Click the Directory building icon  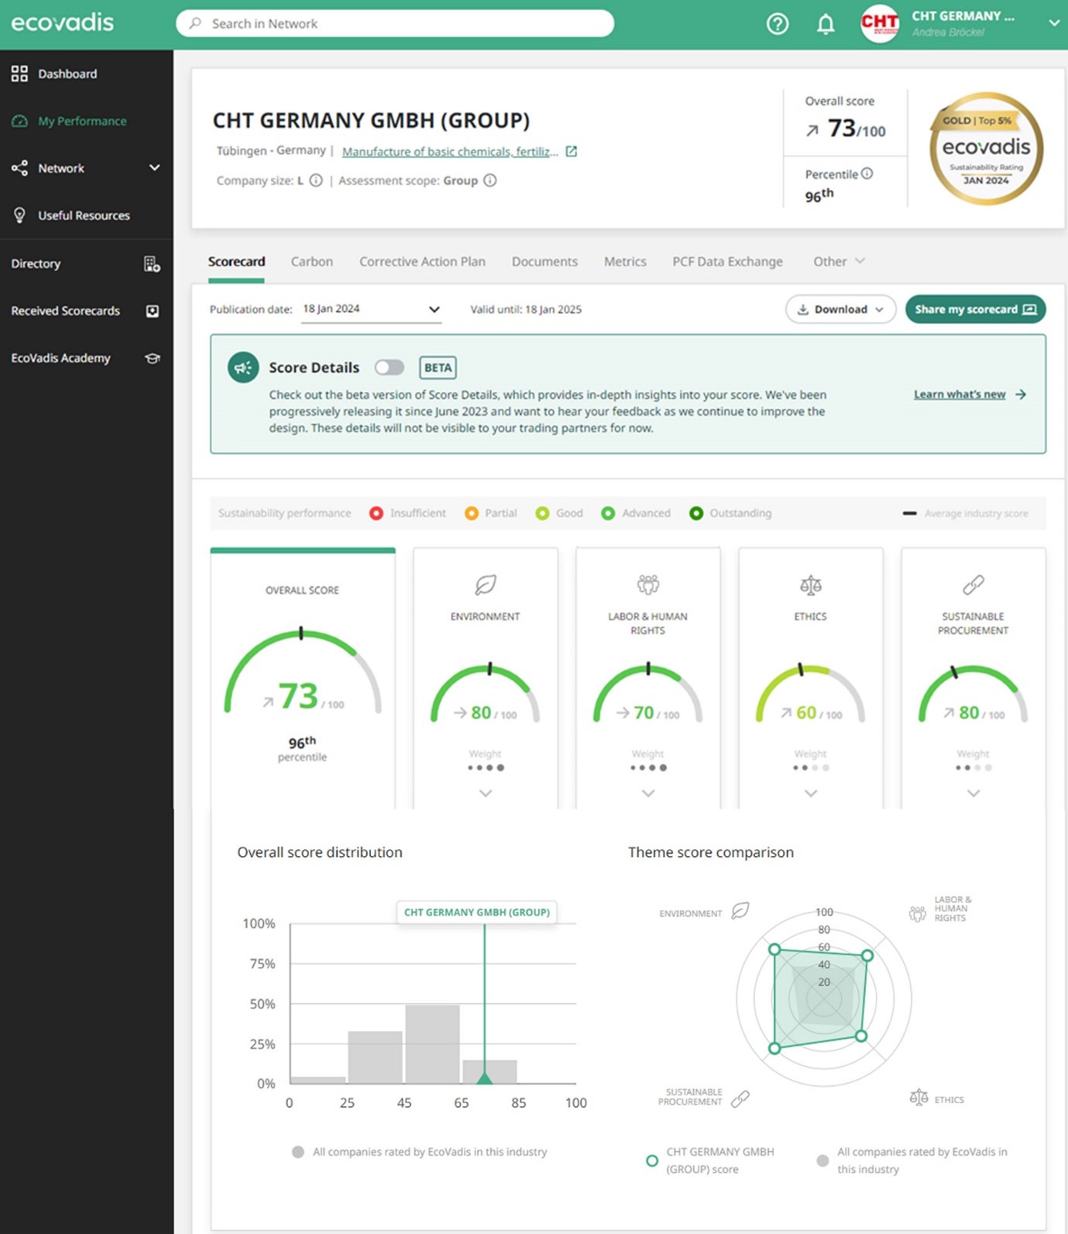coord(152,264)
